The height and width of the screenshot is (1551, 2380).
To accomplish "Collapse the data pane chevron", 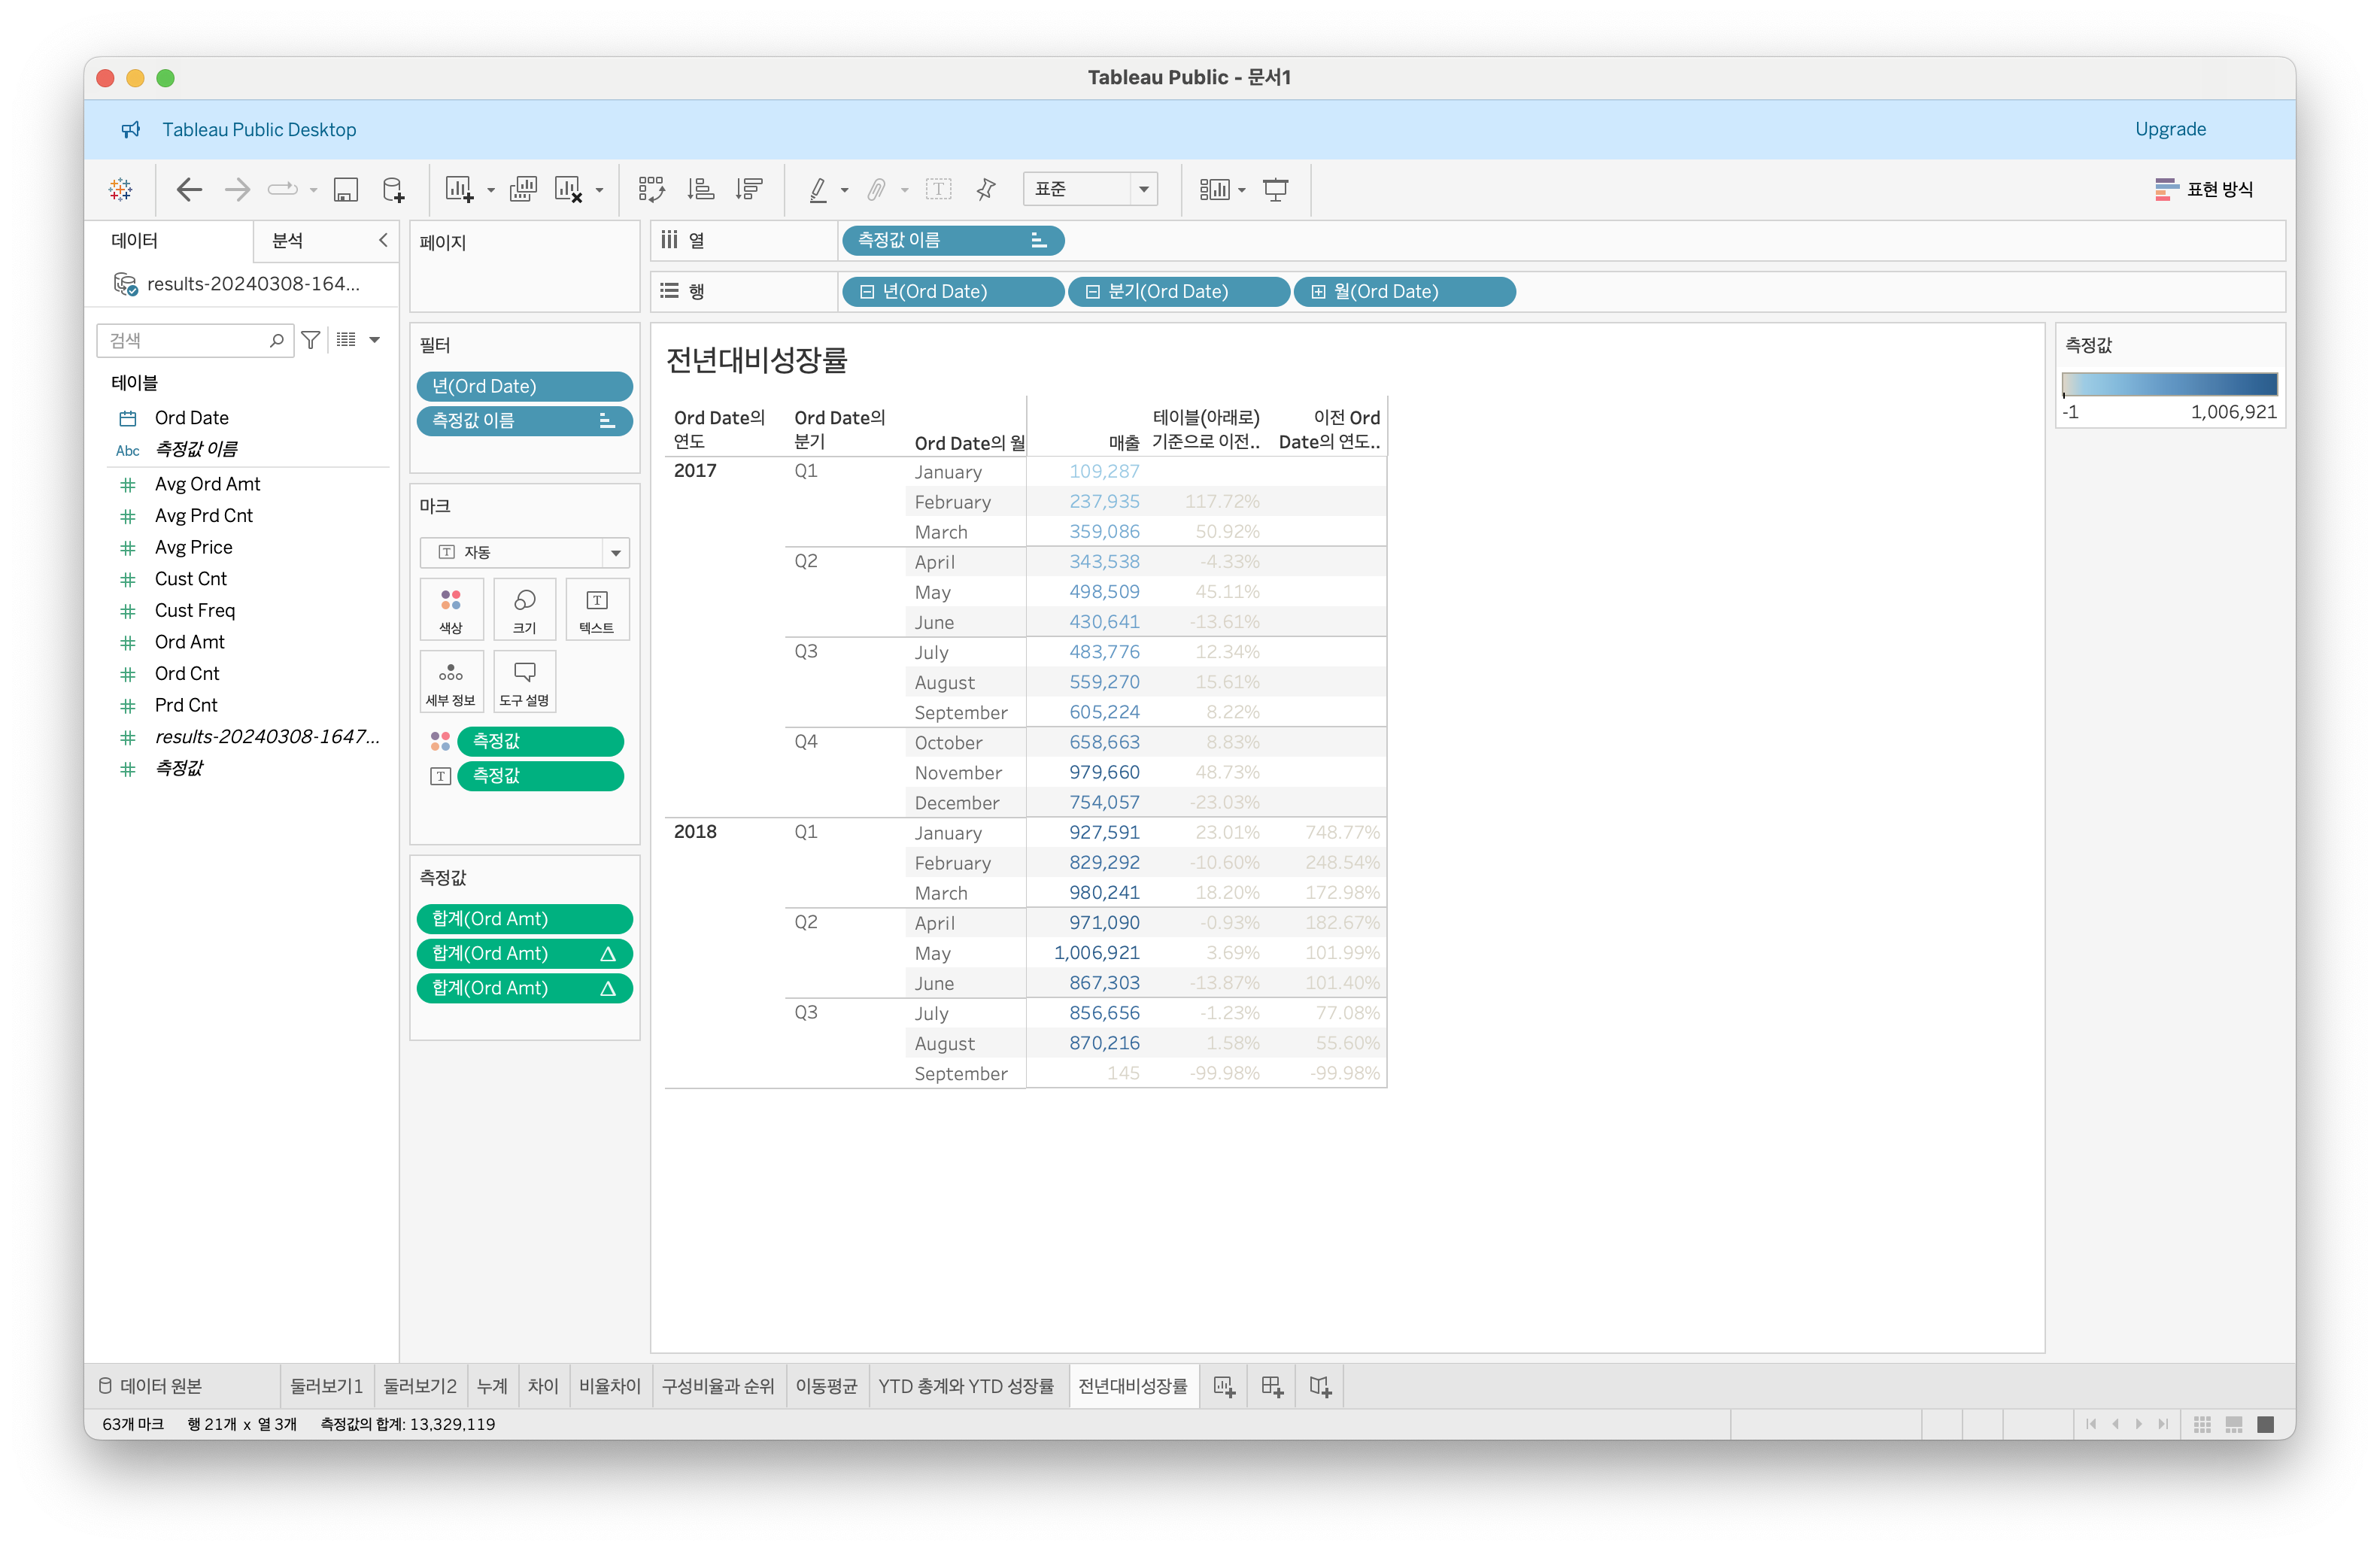I will click(383, 240).
